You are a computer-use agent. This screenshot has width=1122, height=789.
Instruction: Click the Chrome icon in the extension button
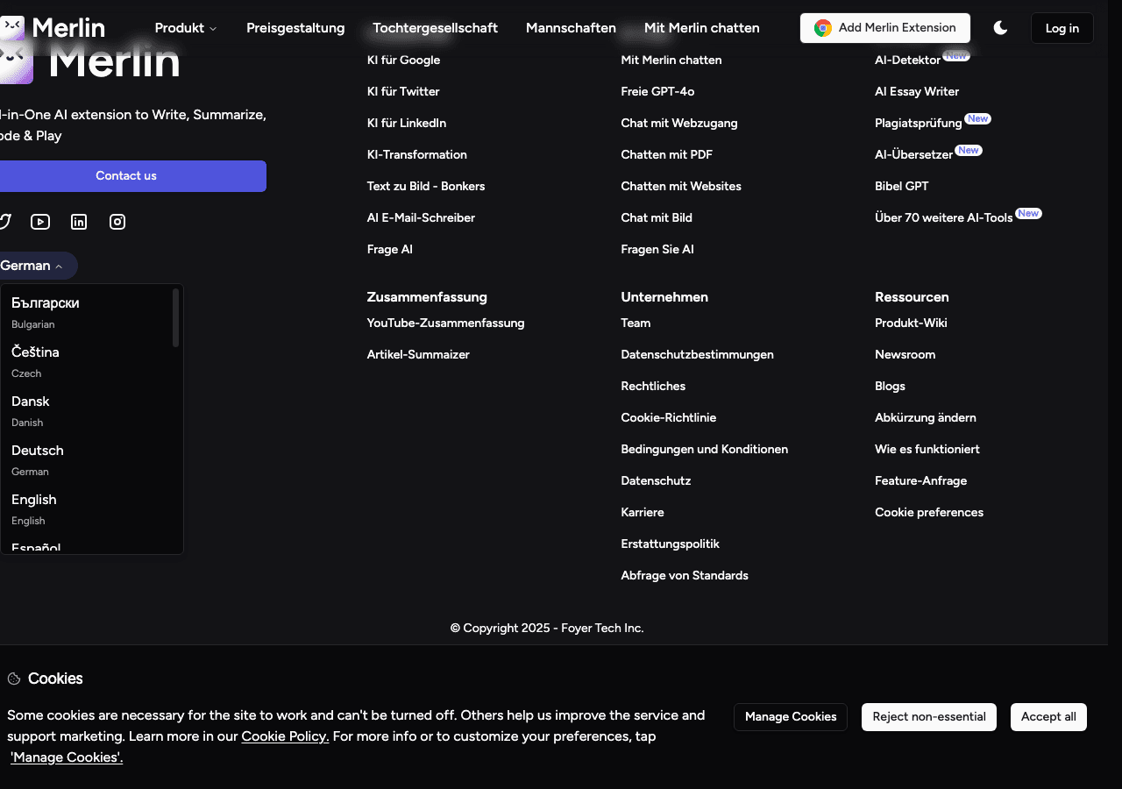(x=821, y=27)
